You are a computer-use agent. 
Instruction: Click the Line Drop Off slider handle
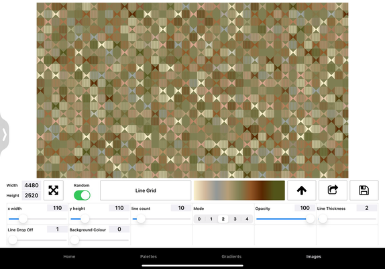click(13, 240)
